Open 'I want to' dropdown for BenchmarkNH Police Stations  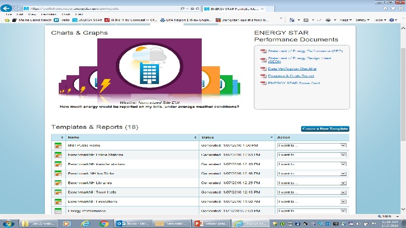pos(312,155)
